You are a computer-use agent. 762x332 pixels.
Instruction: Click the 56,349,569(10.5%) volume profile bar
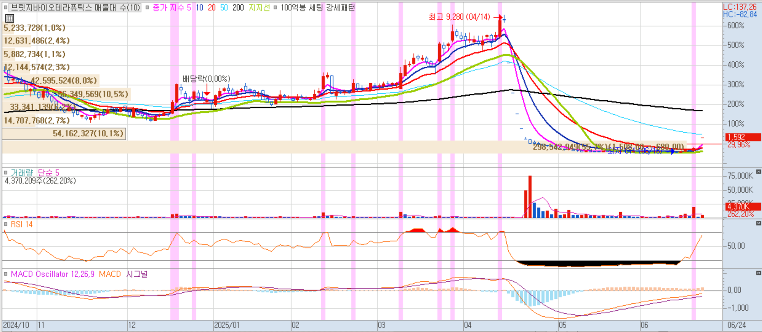66,94
